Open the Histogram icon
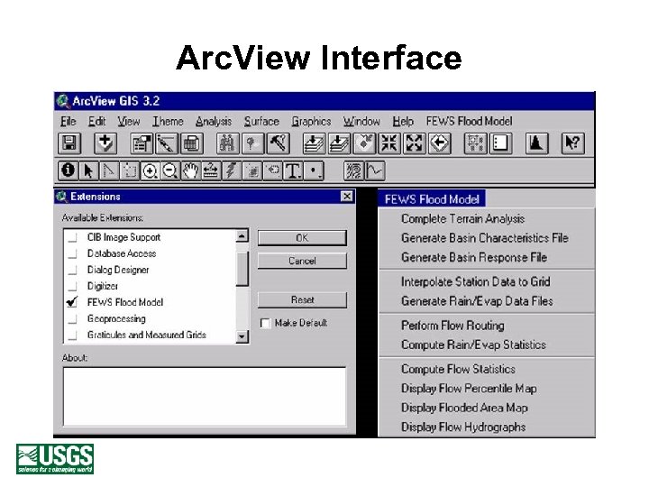This screenshot has width=649, height=487. click(x=537, y=143)
